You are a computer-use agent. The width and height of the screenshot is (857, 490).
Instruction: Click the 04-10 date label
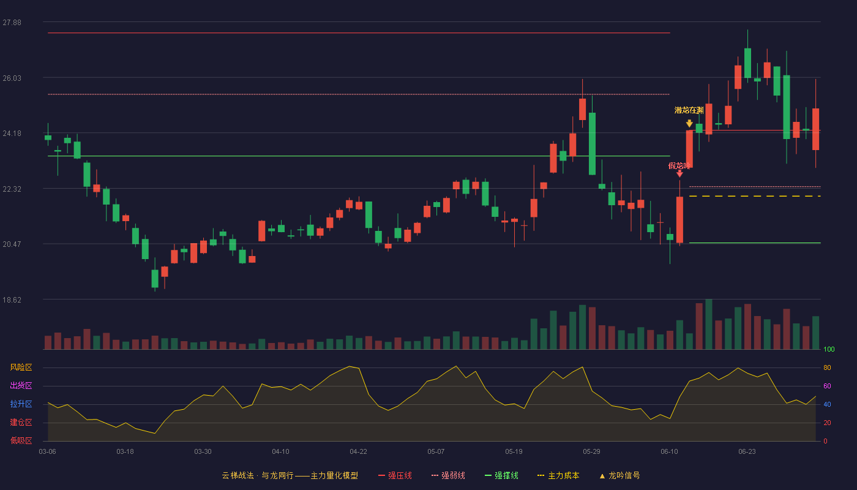(x=280, y=451)
